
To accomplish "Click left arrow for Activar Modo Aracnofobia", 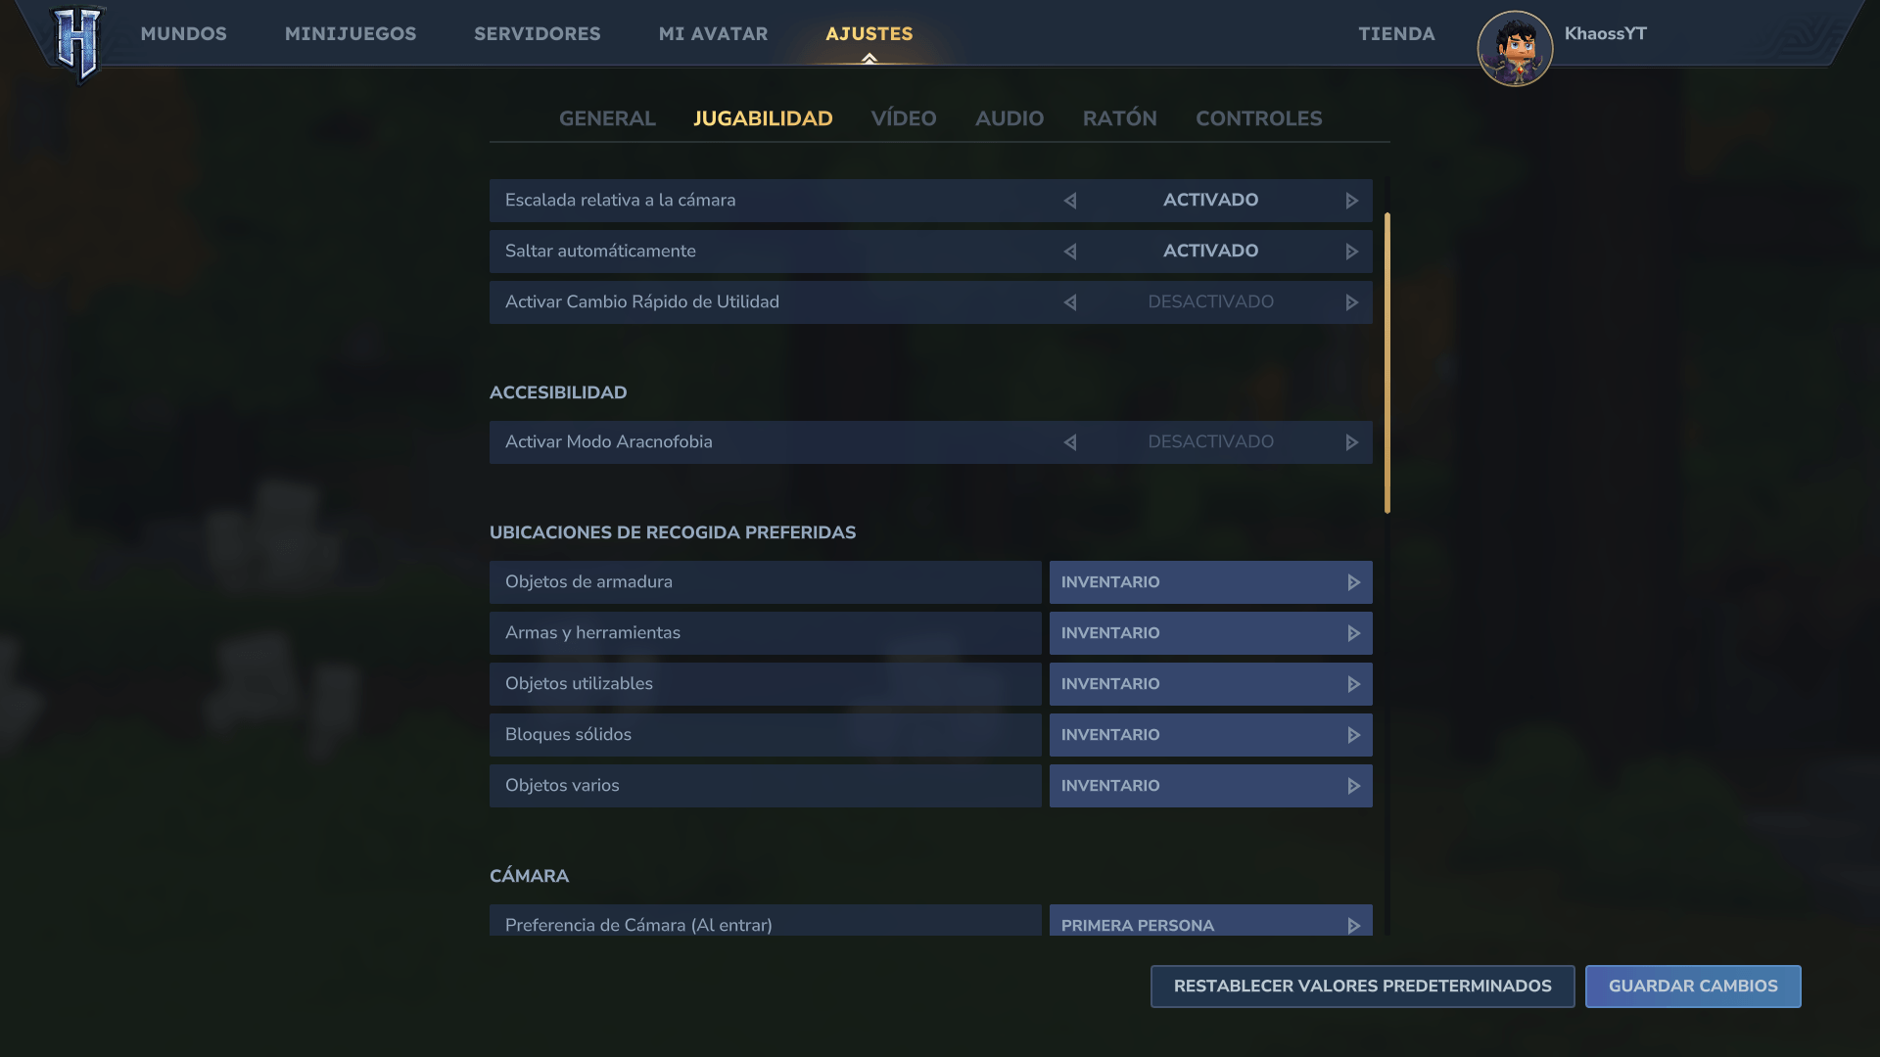I will click(1070, 442).
